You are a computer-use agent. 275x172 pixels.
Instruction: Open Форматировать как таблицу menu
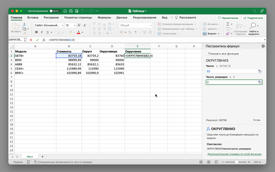177,29
